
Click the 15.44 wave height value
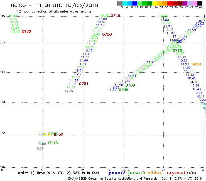coord(13,16)
